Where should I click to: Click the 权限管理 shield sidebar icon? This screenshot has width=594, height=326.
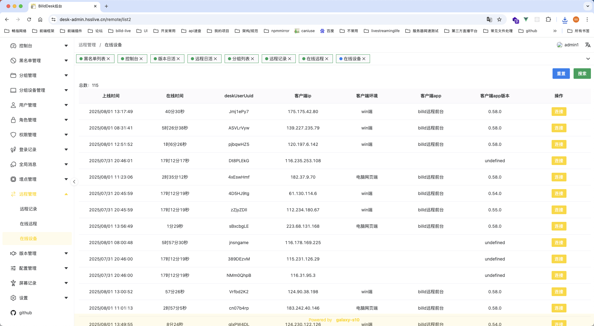coord(13,135)
